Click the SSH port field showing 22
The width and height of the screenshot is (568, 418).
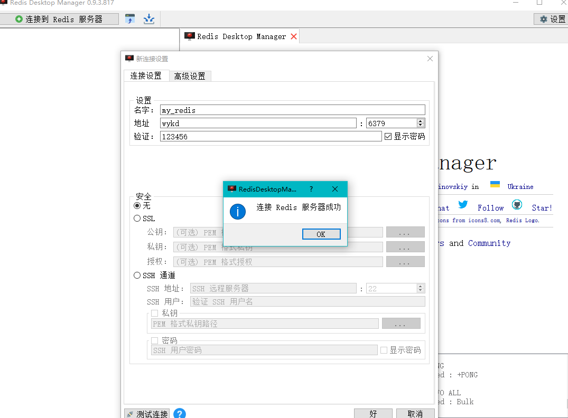coord(391,289)
